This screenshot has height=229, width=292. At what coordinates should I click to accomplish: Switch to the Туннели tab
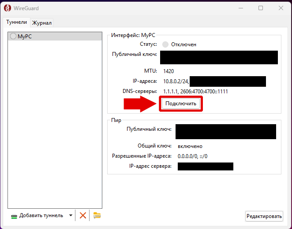click(16, 22)
